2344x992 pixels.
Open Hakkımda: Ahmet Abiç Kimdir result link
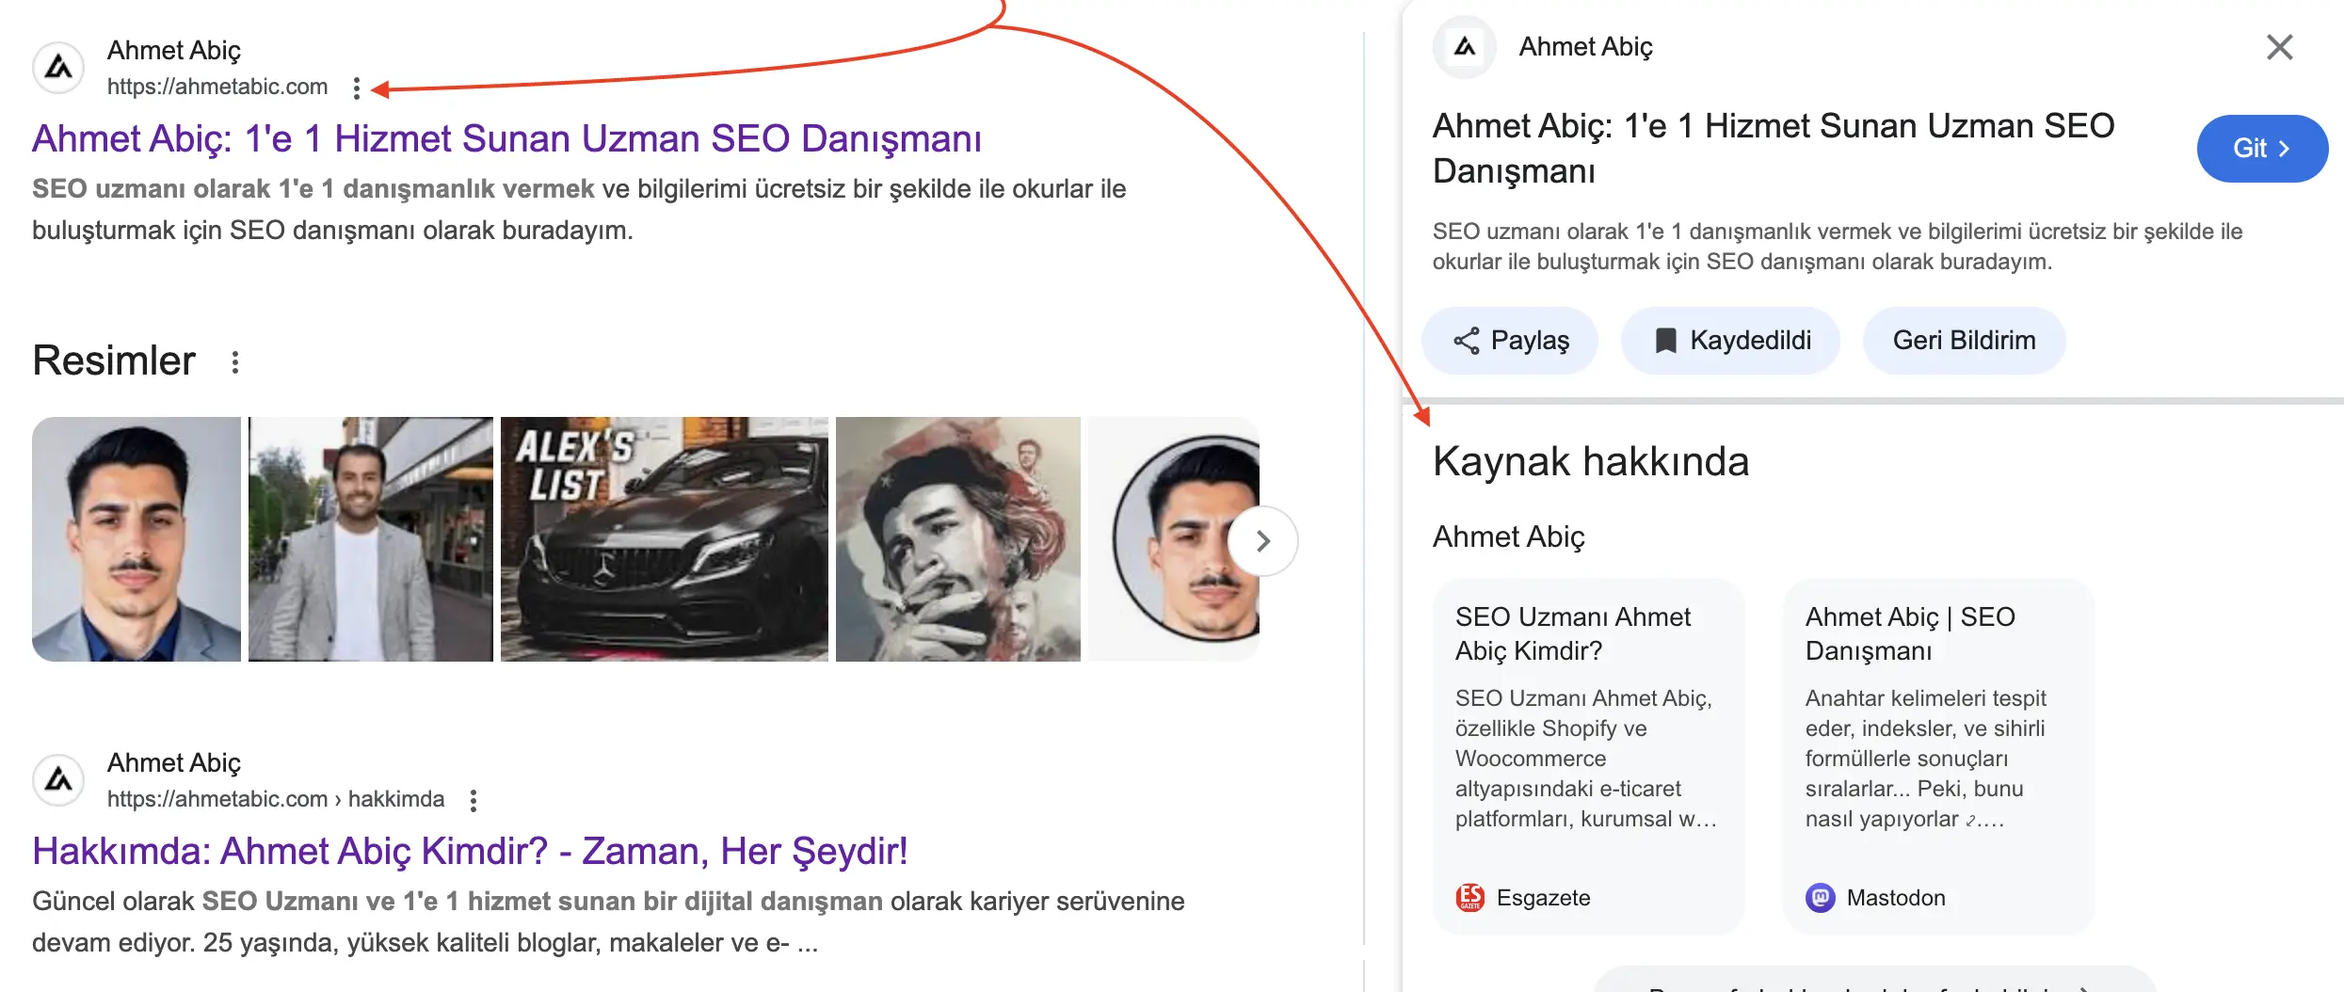click(x=470, y=851)
